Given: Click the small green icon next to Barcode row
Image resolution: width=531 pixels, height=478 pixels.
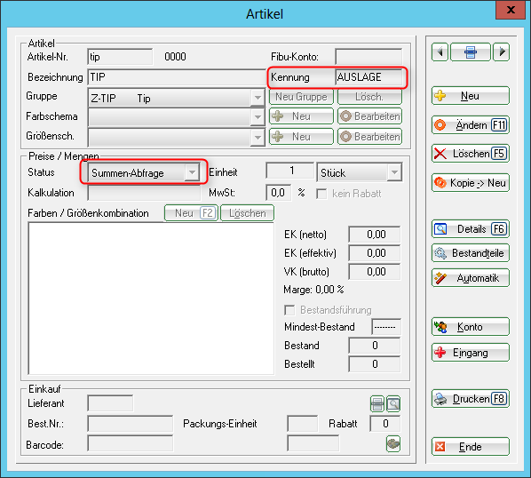Looking at the screenshot, I should click(393, 443).
